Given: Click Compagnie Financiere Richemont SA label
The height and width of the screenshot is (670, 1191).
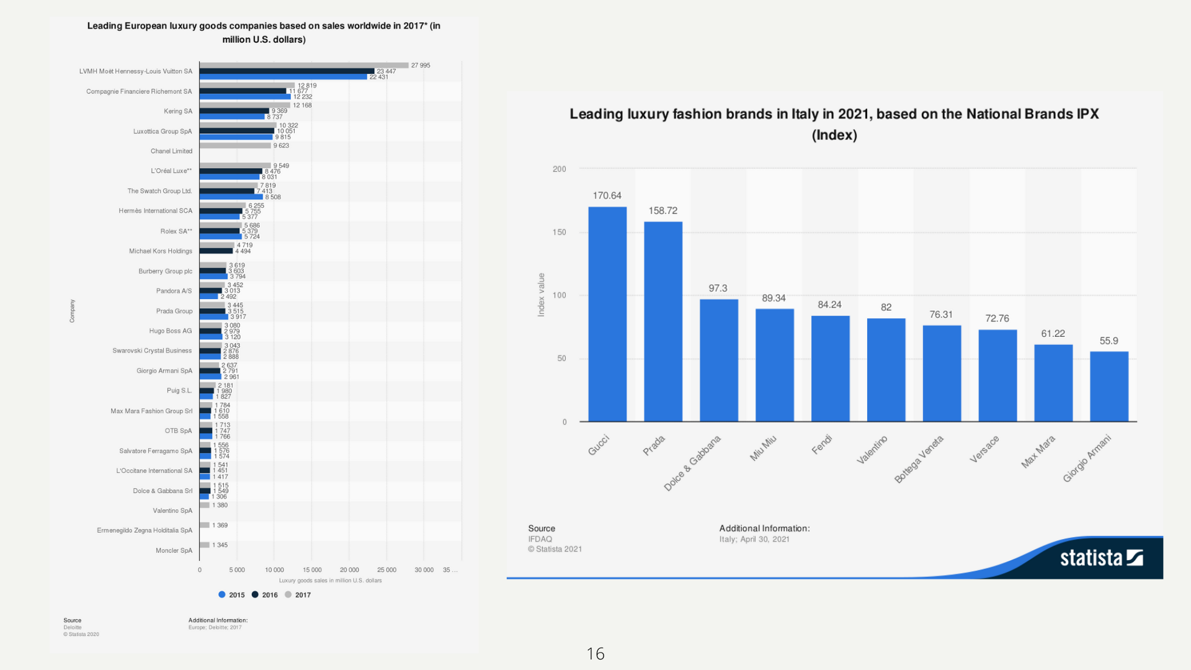Looking at the screenshot, I should [x=139, y=91].
